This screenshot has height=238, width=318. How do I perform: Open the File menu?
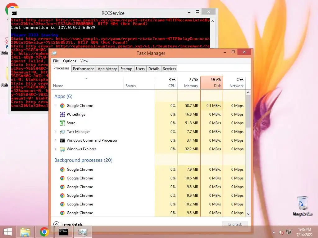tap(56, 61)
